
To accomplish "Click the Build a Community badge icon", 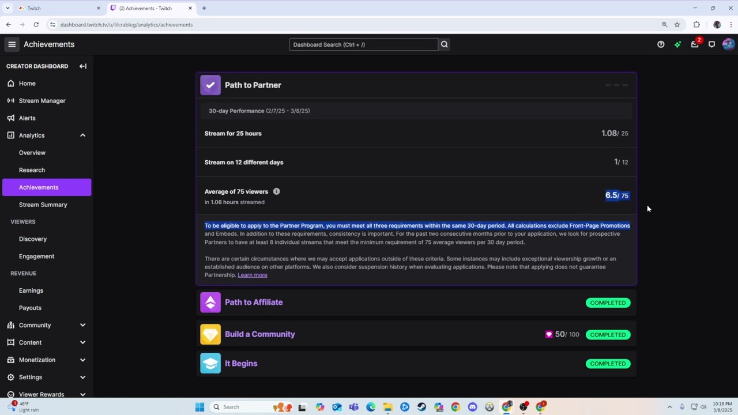I will click(x=210, y=334).
